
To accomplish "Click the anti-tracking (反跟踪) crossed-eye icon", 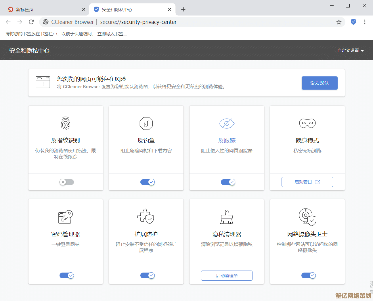I will [227, 124].
